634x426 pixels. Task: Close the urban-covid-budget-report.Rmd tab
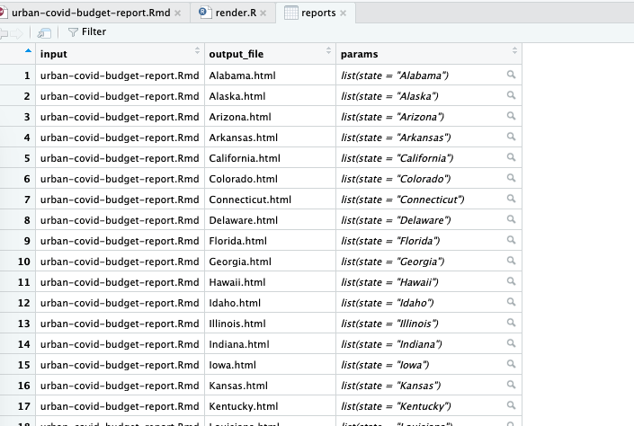(x=178, y=13)
